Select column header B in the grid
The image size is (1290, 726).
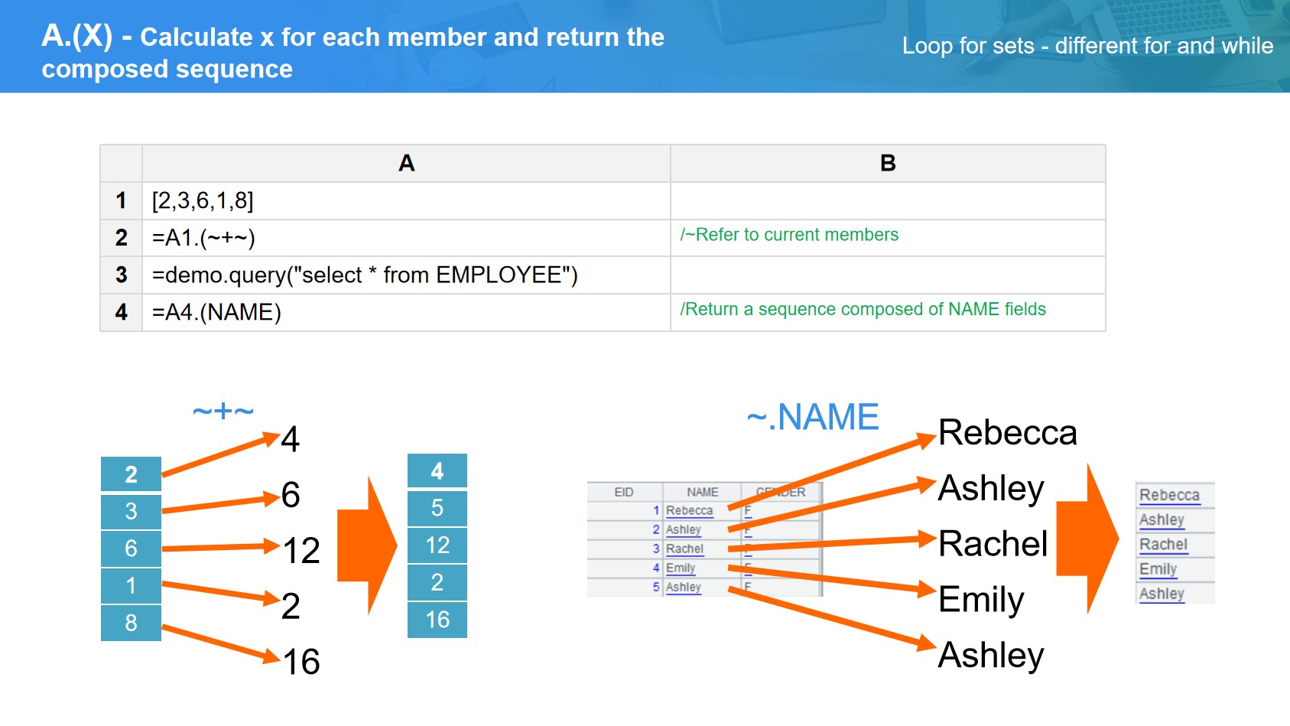pos(887,163)
